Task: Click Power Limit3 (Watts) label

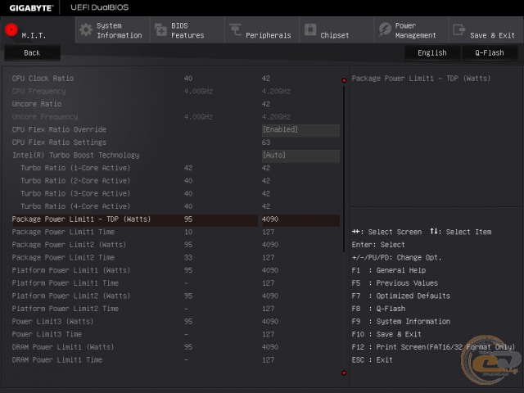Action: [x=52, y=322]
